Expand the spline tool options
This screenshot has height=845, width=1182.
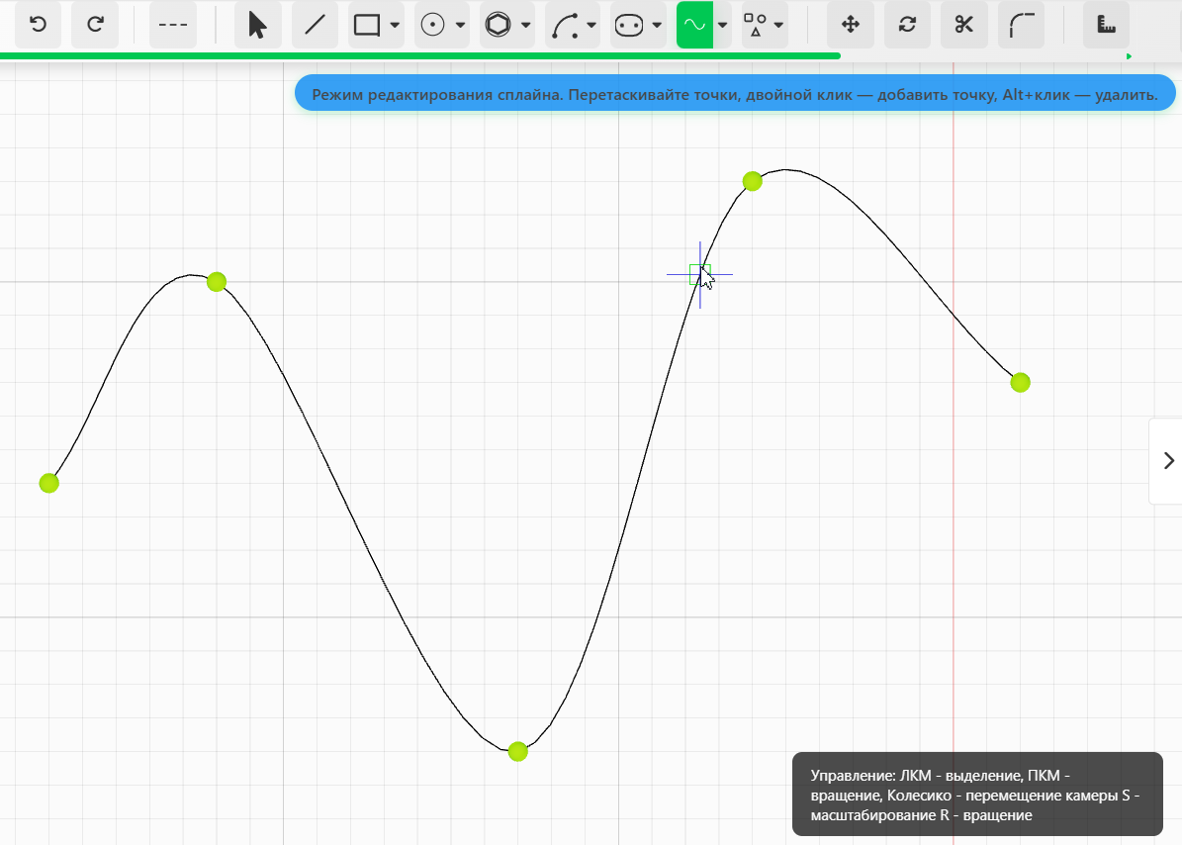pos(723,25)
